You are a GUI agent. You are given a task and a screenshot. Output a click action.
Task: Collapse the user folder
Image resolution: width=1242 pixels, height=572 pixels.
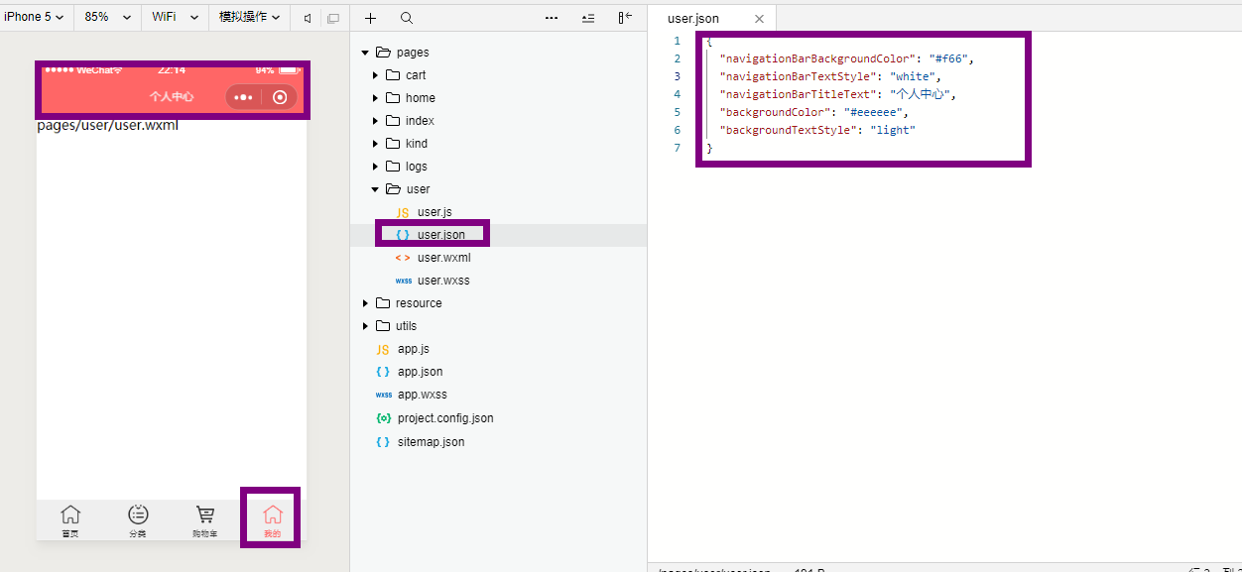tap(375, 189)
